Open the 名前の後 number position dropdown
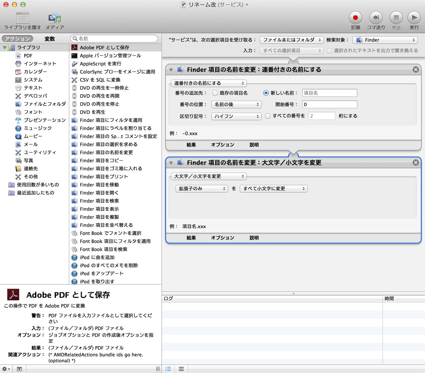 [236, 104]
